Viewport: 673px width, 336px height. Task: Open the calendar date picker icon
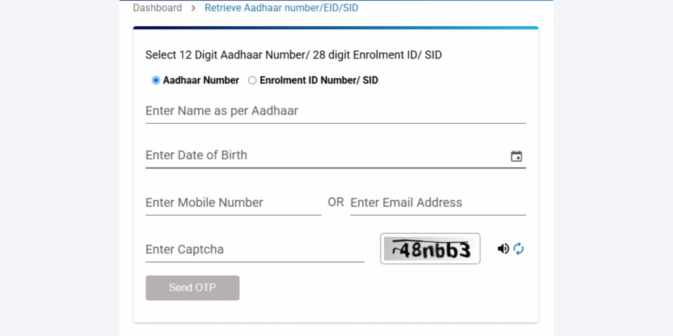coord(517,156)
